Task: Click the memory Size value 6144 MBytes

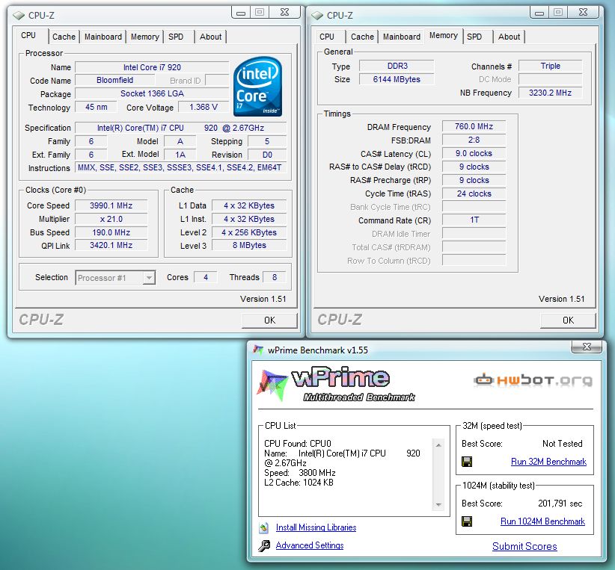Action: point(397,79)
